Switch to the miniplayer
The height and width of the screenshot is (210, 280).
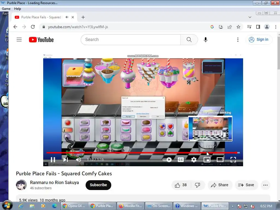207,159
